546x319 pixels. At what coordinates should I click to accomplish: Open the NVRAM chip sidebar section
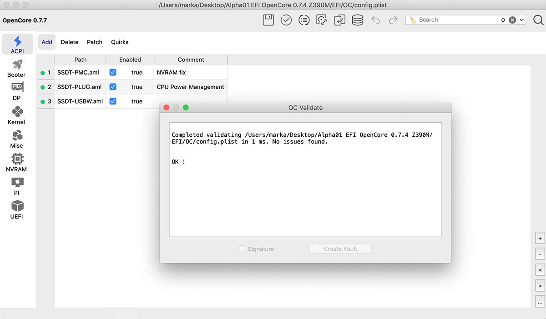(x=17, y=163)
